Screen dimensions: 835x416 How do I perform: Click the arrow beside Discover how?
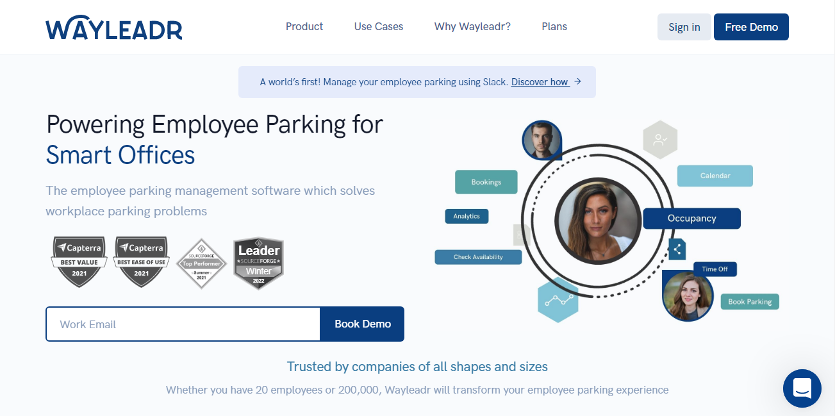pos(577,81)
